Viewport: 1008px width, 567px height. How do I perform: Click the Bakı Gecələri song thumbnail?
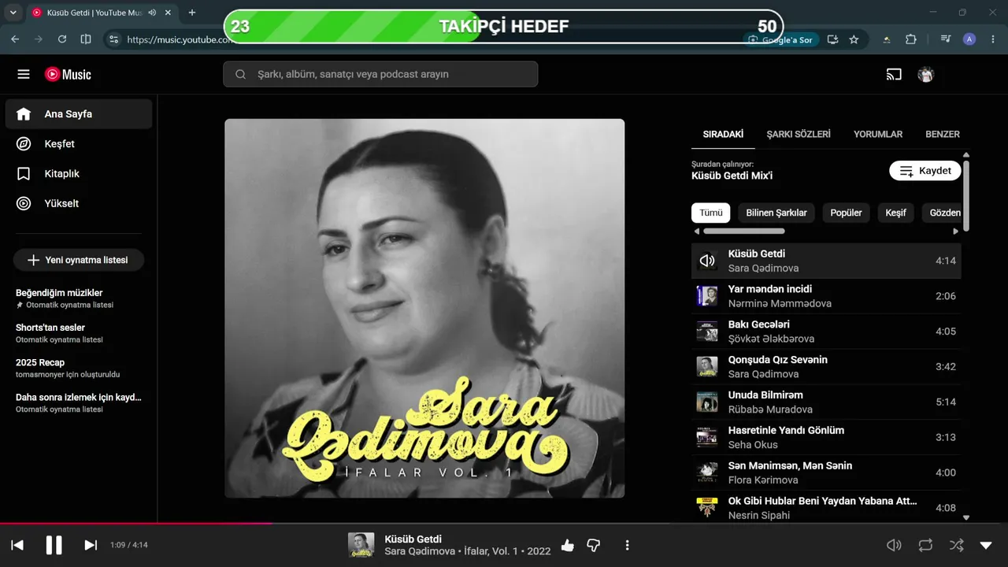[x=707, y=332]
